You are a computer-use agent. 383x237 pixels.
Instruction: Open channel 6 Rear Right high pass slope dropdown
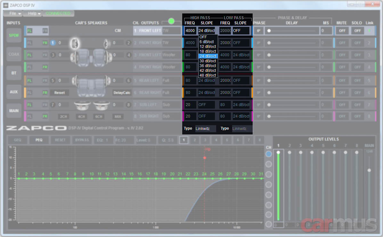tap(207, 93)
